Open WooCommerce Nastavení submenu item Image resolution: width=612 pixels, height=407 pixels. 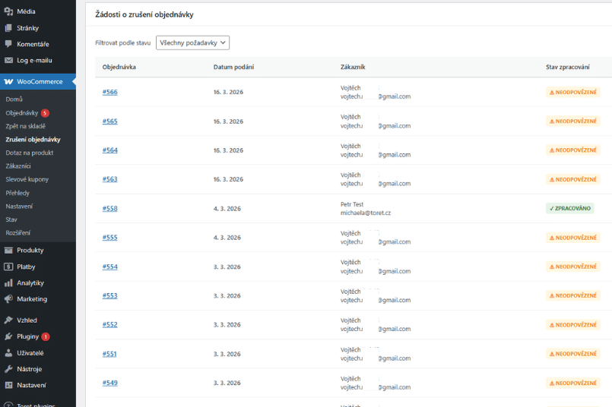(19, 207)
